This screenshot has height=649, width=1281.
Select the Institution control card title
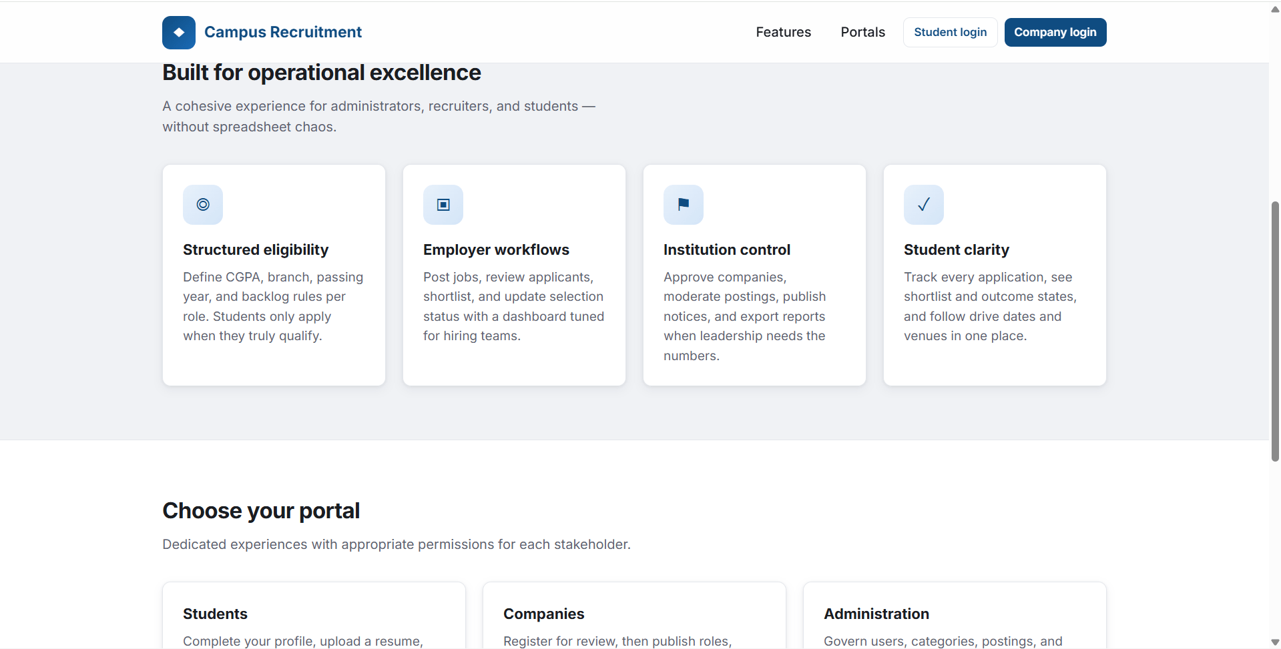727,249
